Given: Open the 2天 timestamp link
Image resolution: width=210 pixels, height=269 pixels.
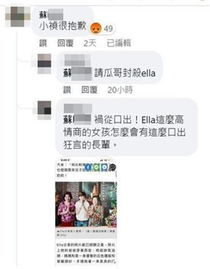Looking at the screenshot, I should 90,43.
